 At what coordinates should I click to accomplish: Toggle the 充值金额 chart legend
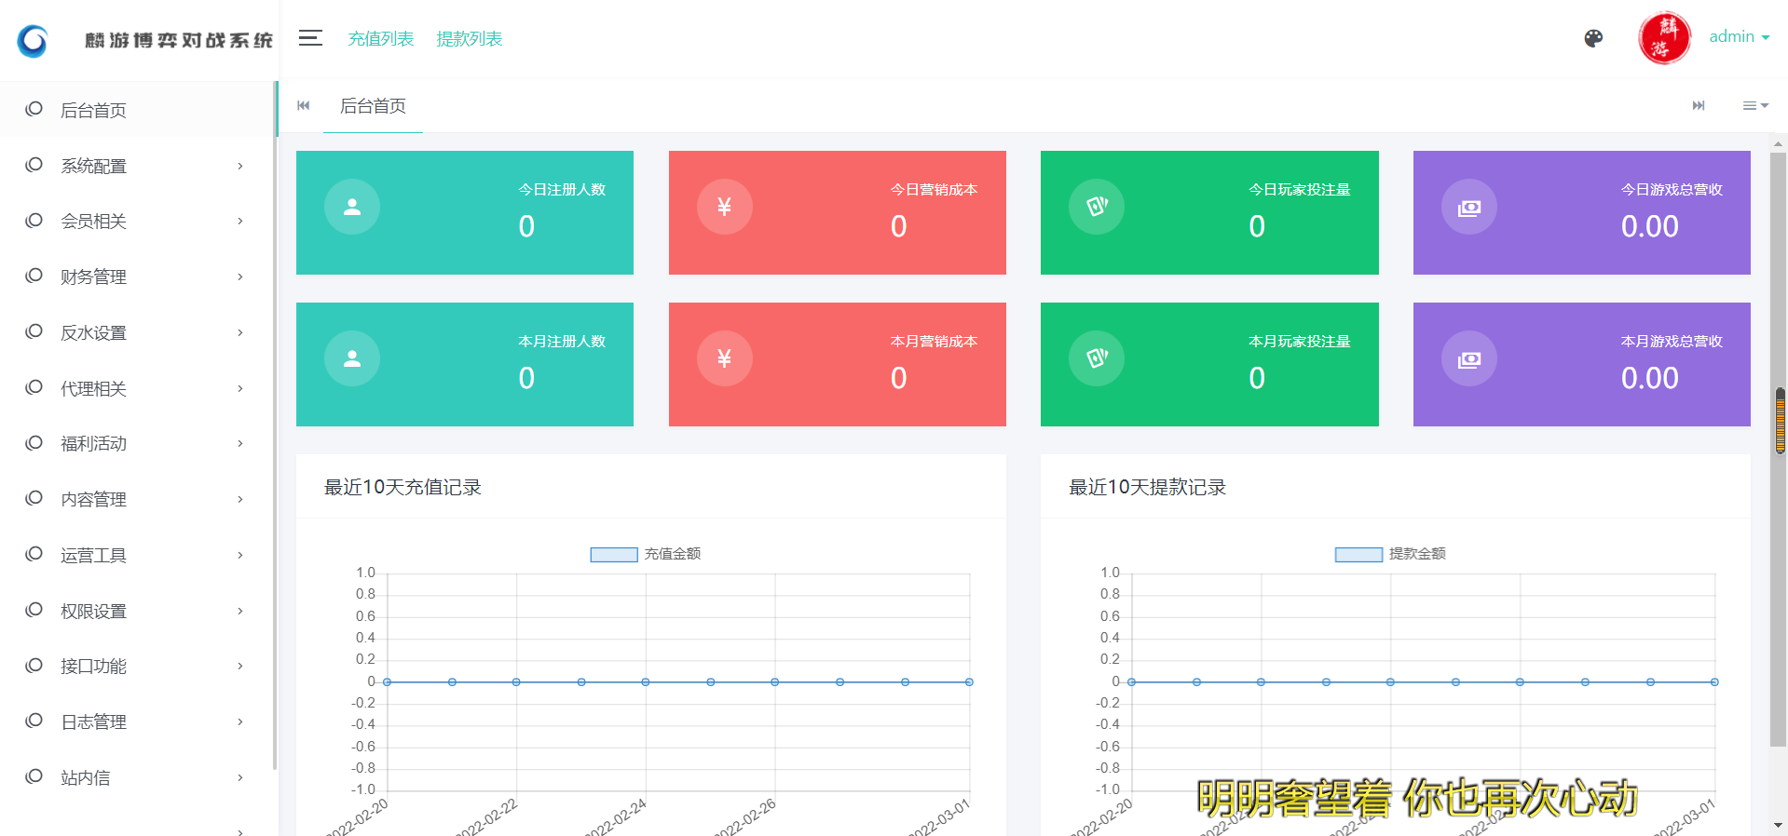tap(646, 554)
